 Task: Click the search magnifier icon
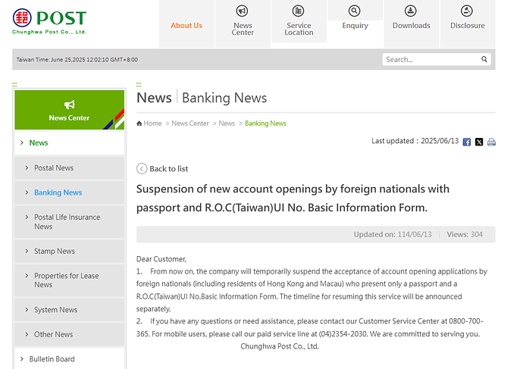pyautogui.click(x=484, y=59)
